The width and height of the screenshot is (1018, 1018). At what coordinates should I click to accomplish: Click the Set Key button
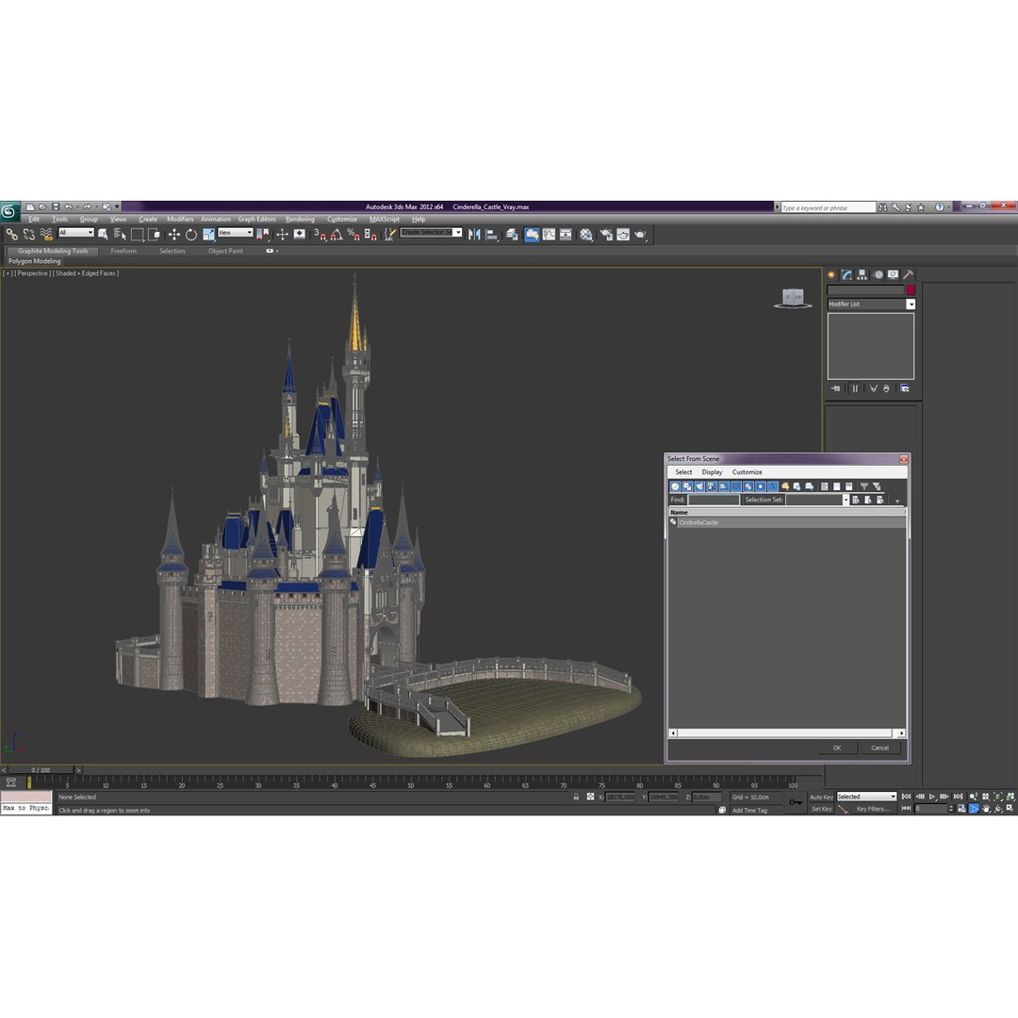tap(821, 809)
